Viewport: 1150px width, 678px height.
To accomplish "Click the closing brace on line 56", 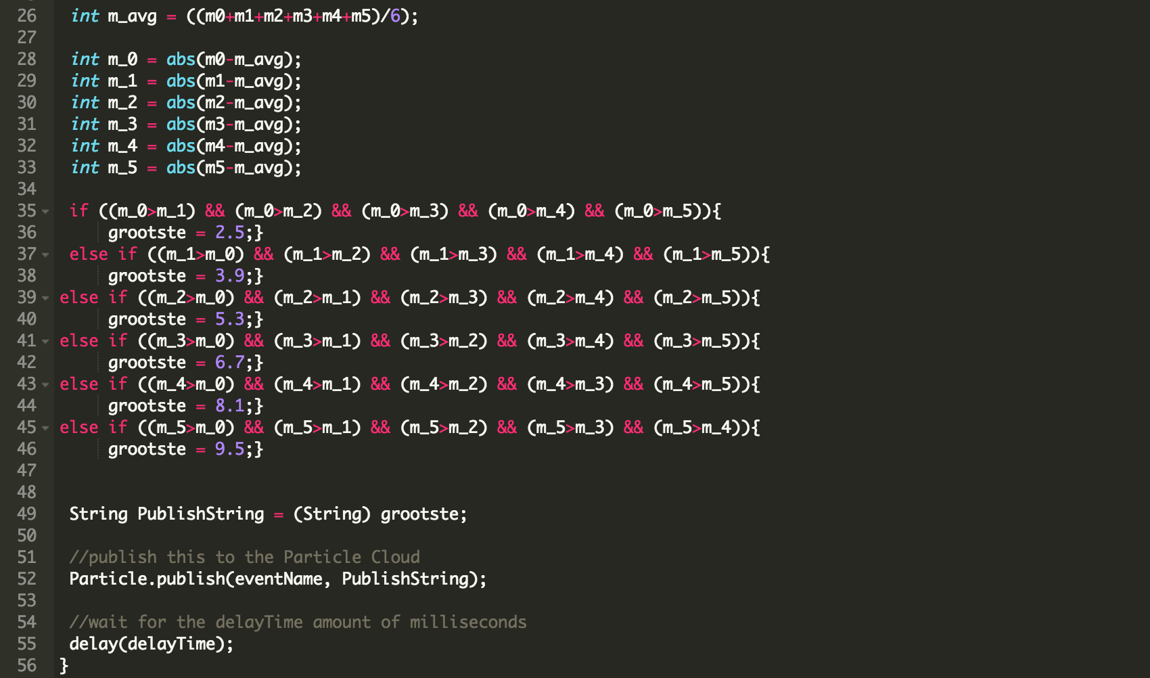I will (x=64, y=666).
